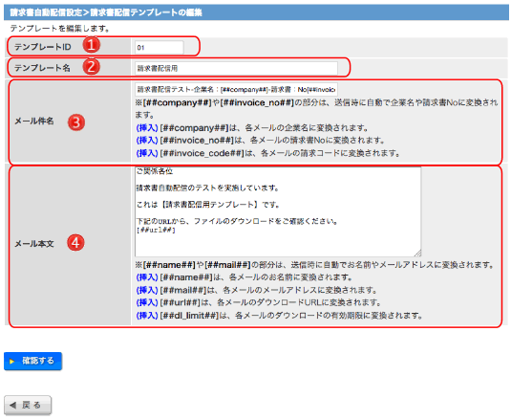Insert [##invoice_no##] tag via 挿入 link
Image resolution: width=511 pixels, height=420 pixels.
(147, 141)
